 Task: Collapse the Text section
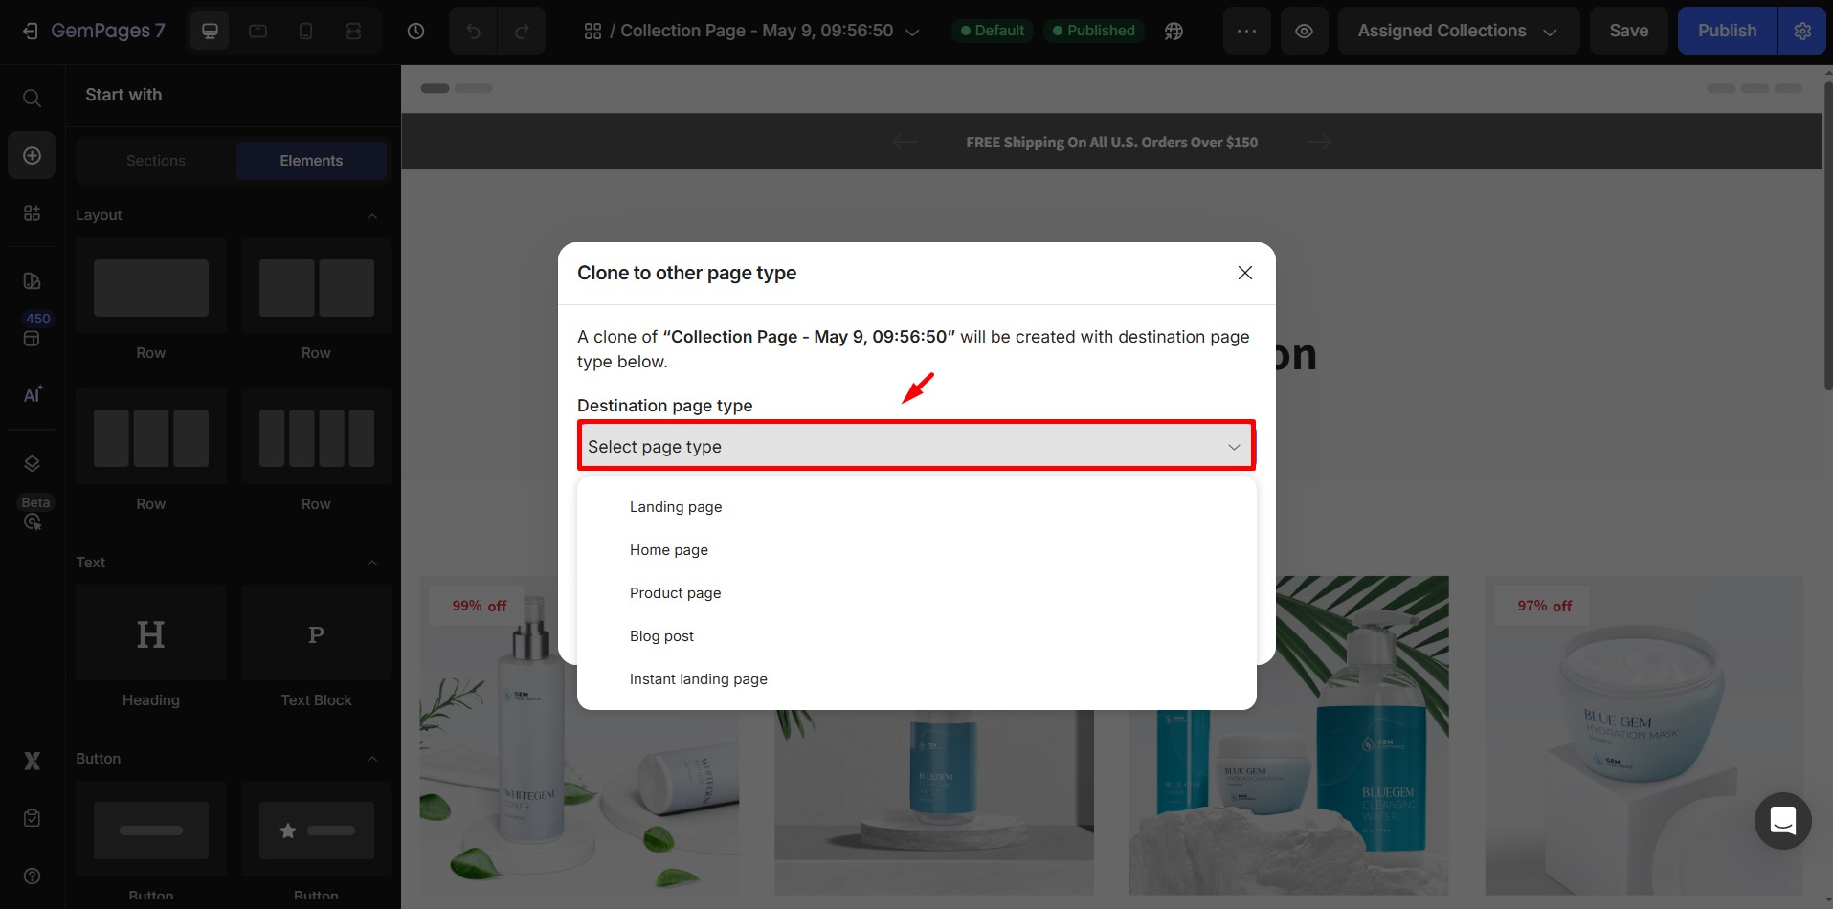tap(372, 563)
